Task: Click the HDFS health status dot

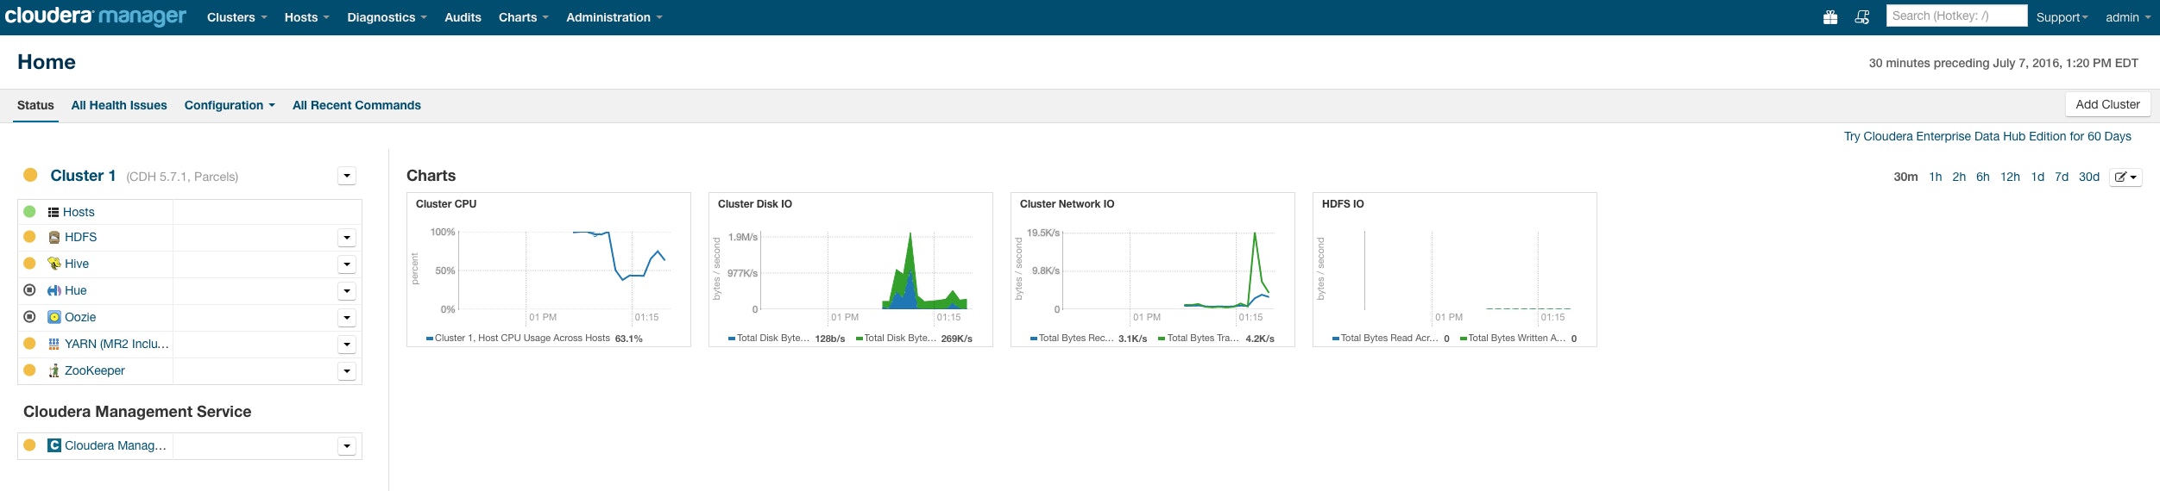Action: [29, 236]
